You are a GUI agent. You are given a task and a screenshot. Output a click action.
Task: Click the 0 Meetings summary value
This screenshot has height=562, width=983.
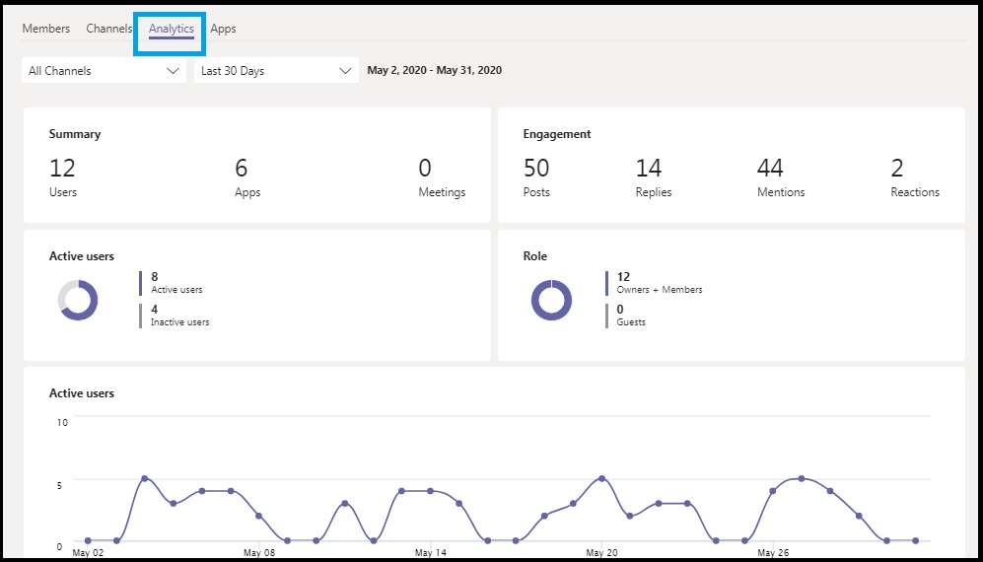click(x=442, y=177)
